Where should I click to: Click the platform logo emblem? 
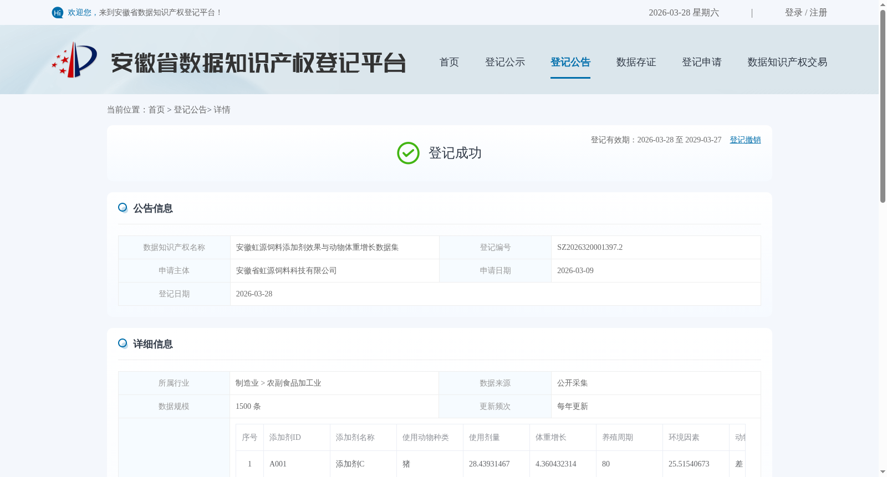point(74,60)
